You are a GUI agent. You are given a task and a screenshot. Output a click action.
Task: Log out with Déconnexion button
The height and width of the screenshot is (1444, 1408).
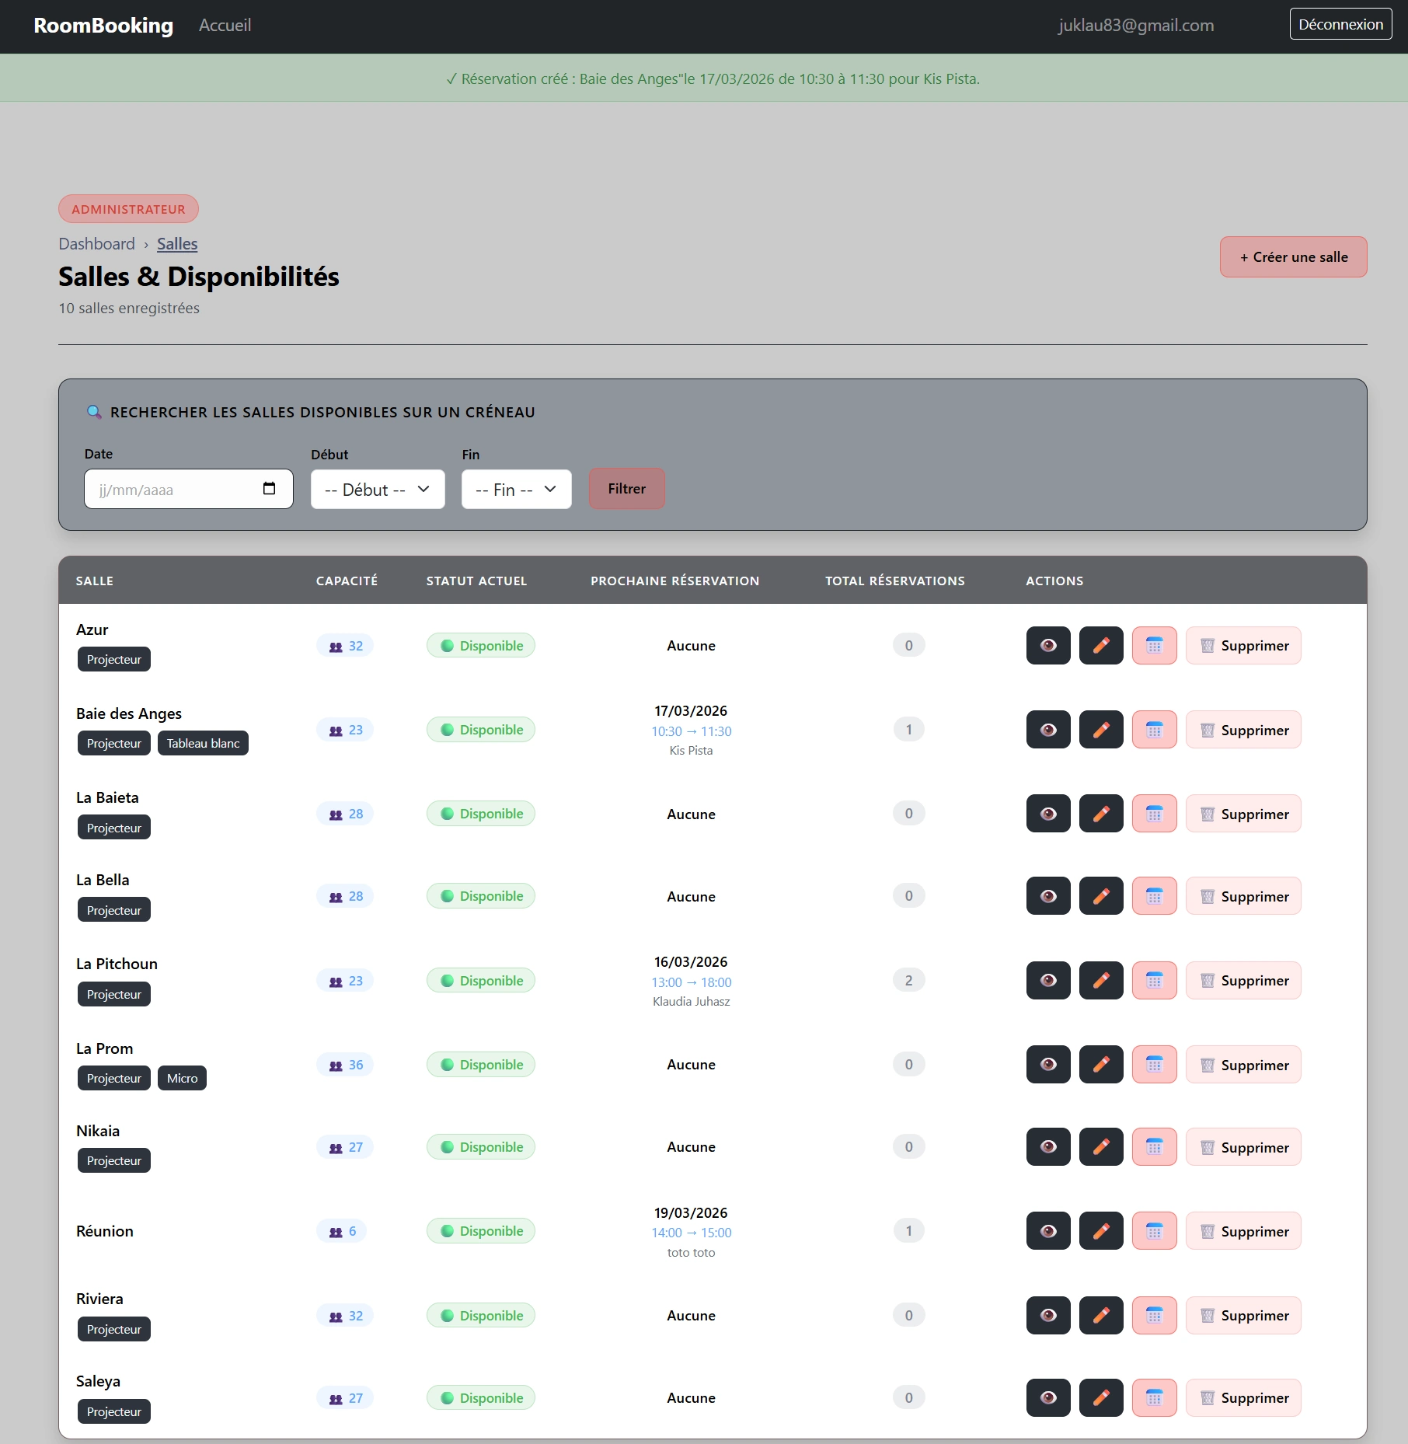coord(1340,24)
